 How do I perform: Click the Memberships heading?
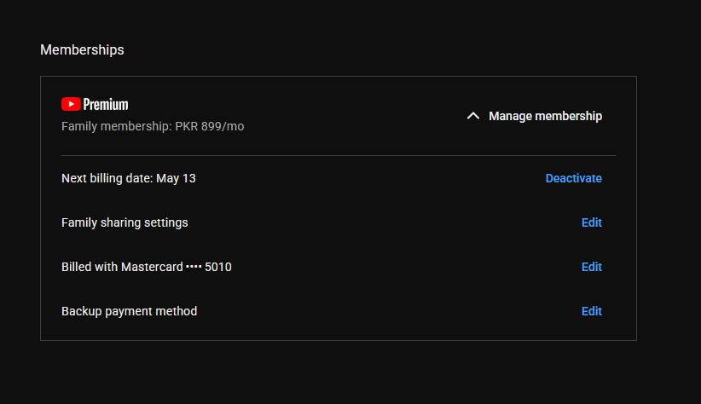click(82, 49)
